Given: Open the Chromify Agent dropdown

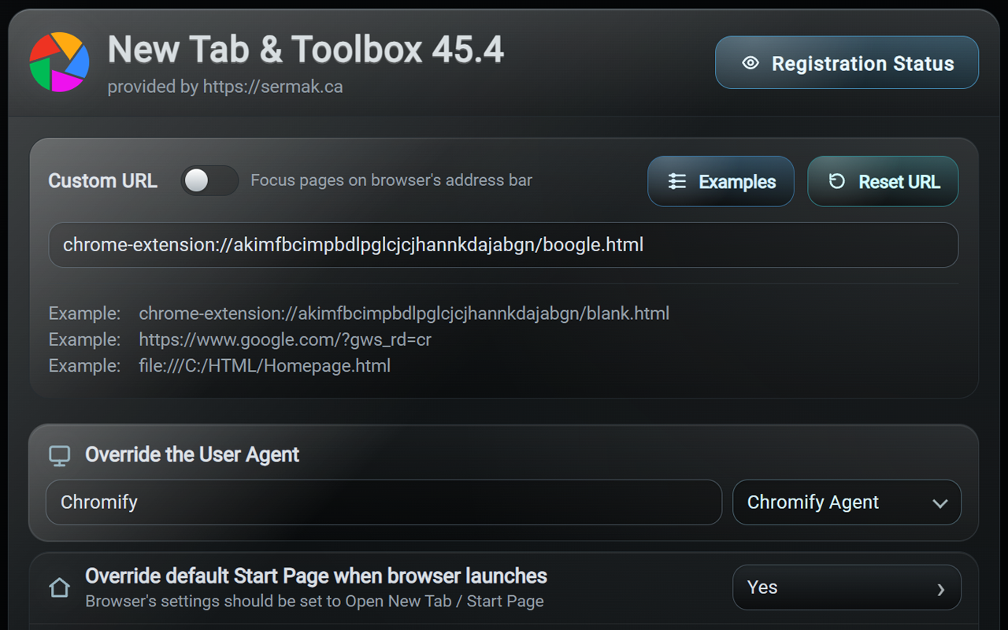Looking at the screenshot, I should click(847, 502).
